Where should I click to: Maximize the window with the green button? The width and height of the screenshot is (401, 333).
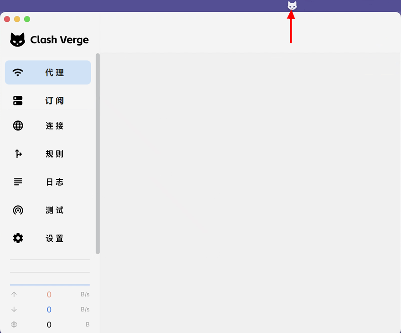point(27,19)
